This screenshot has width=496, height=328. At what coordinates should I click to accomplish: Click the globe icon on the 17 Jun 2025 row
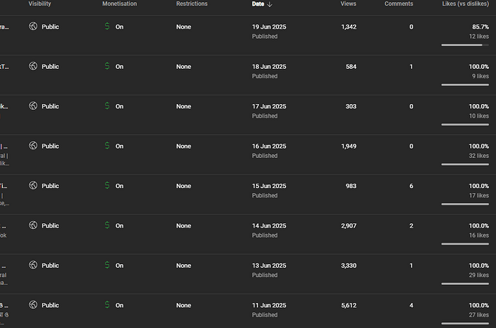pyautogui.click(x=33, y=106)
